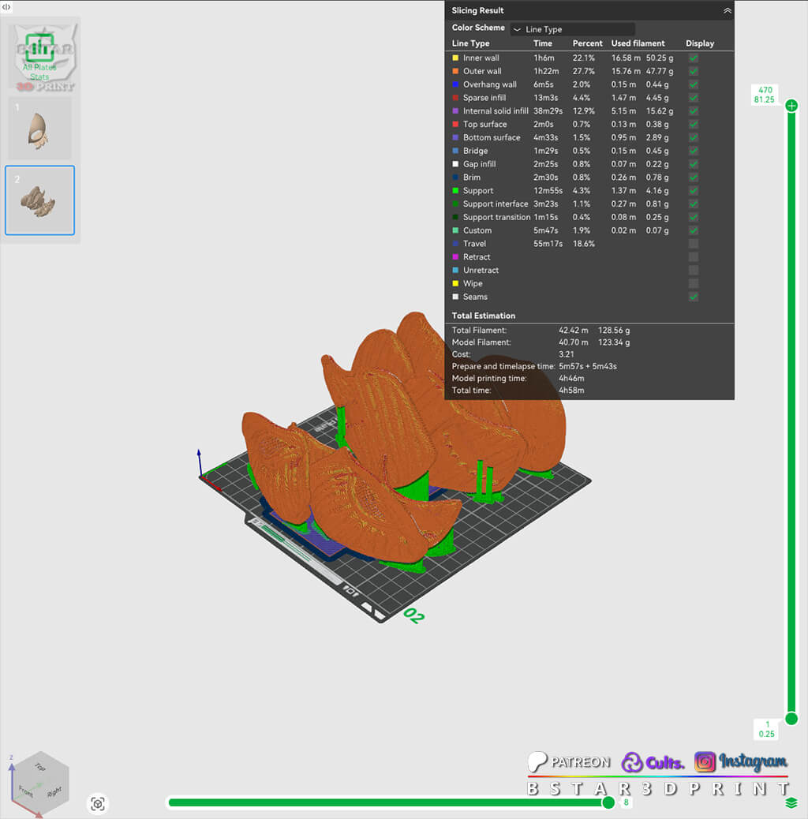Click the orange Outer wall color swatch
Screen dimensions: 808x819
[455, 71]
